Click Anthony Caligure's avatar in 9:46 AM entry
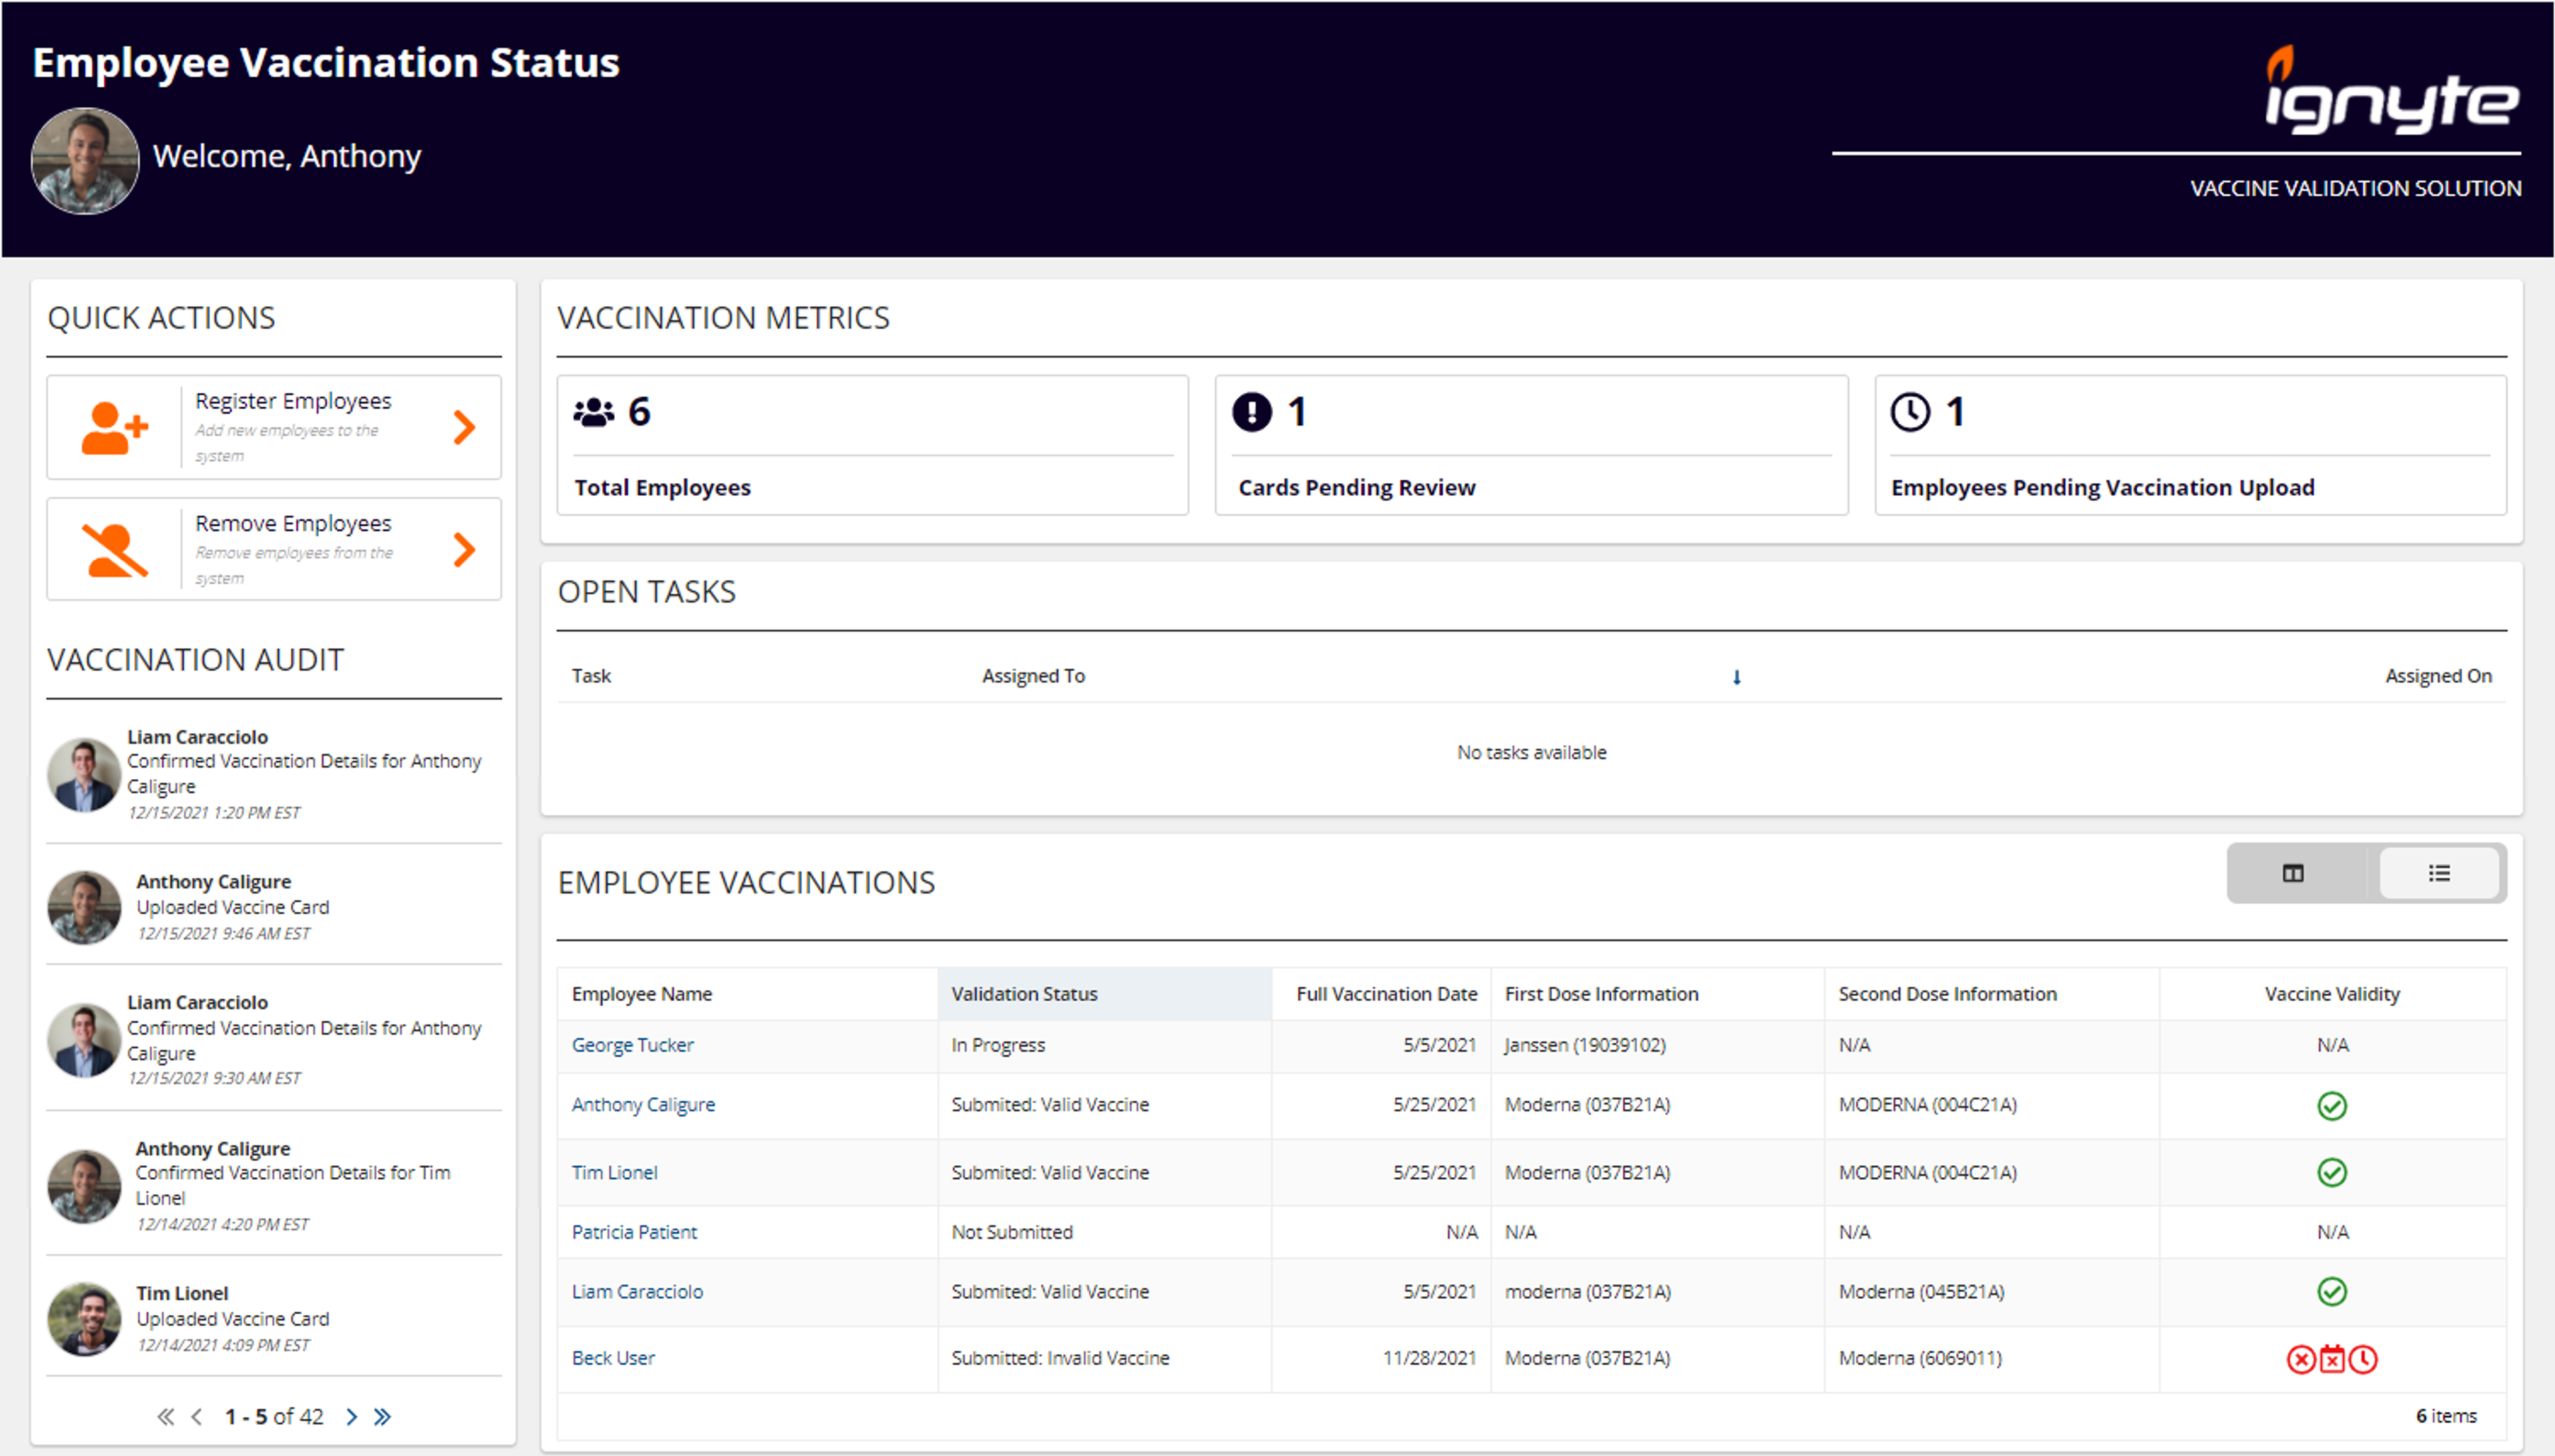Image resolution: width=2555 pixels, height=1456 pixels. click(x=84, y=907)
